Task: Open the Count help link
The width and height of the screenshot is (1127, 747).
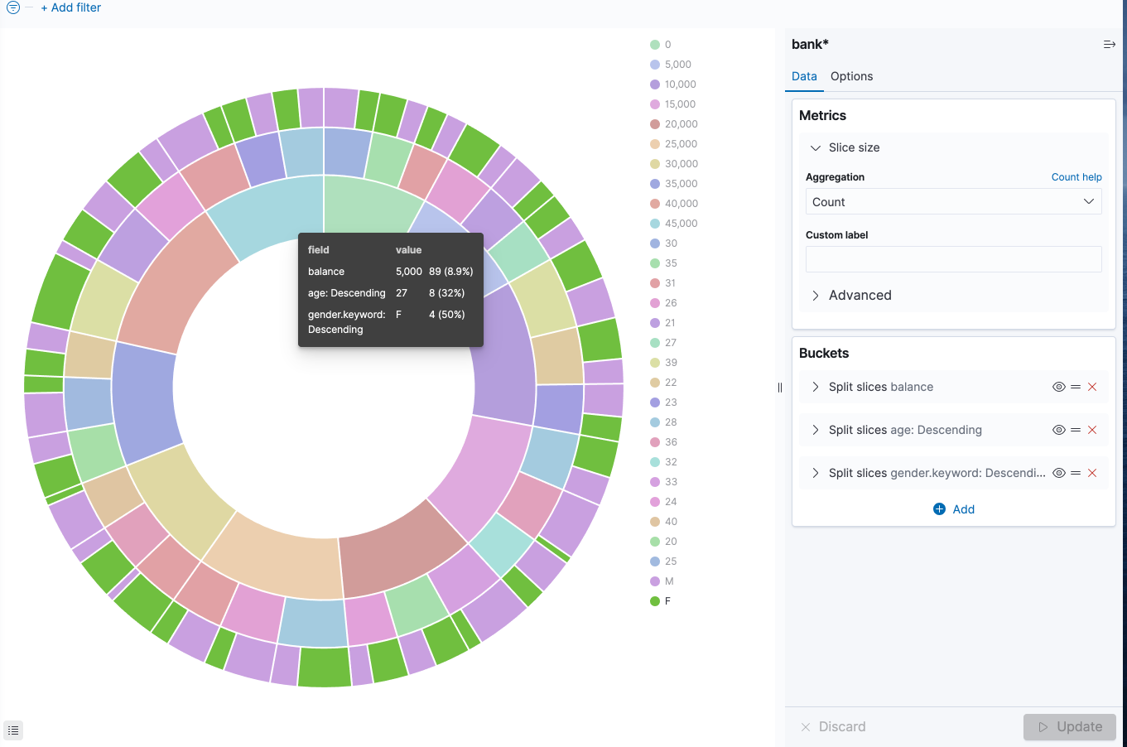Action: (1076, 177)
